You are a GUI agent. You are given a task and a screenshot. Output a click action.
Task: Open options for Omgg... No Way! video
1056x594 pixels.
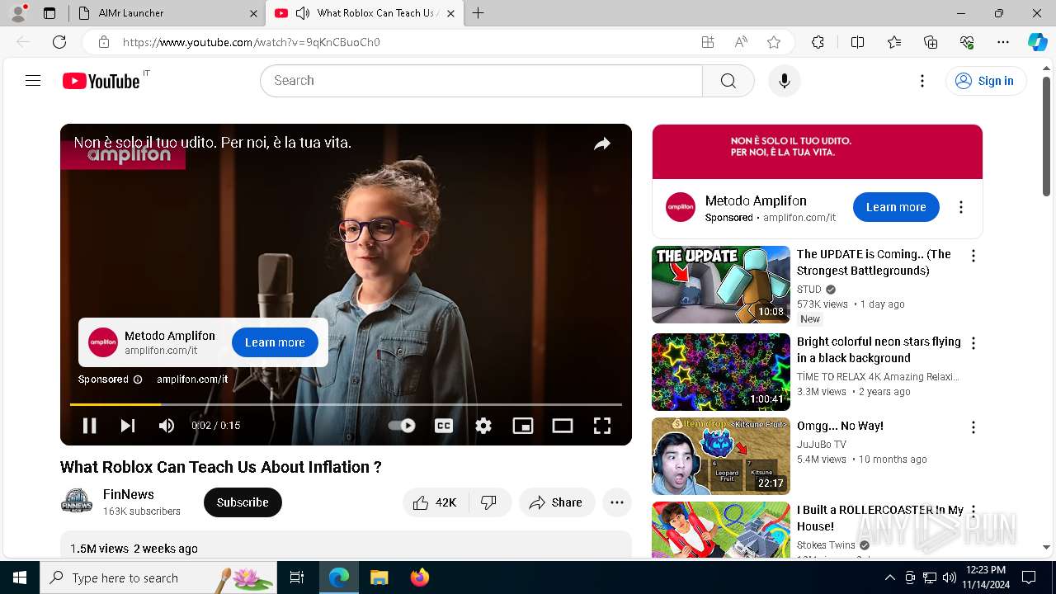(973, 427)
